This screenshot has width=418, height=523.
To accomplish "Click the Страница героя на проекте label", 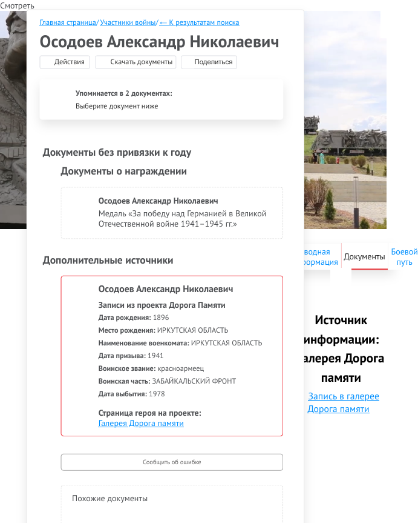I will [150, 413].
